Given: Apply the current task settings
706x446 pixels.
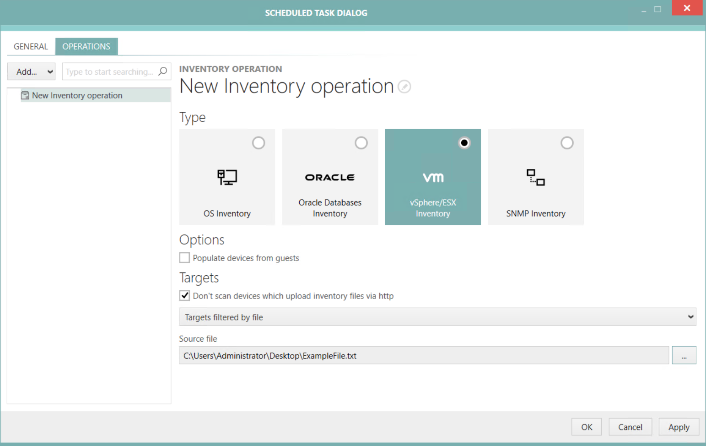Looking at the screenshot, I should (x=679, y=426).
